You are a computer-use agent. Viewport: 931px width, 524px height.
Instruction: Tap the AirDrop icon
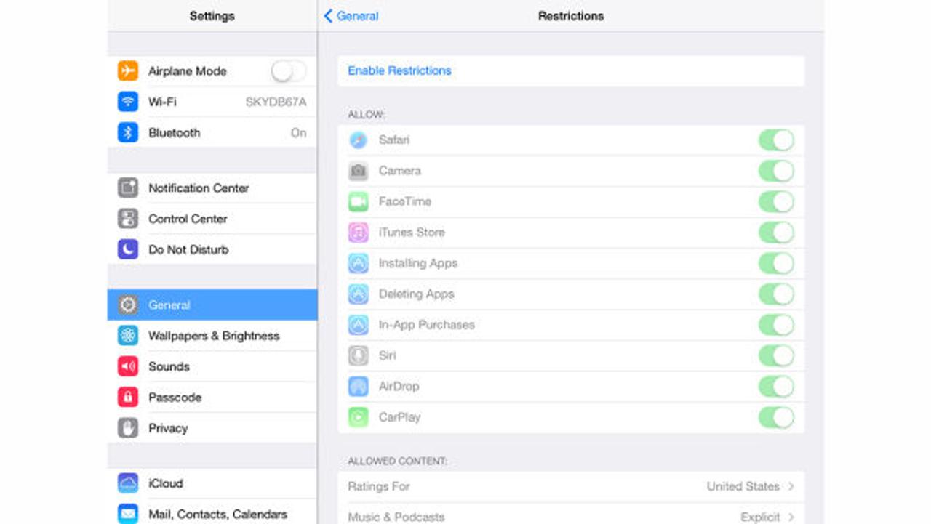(358, 386)
